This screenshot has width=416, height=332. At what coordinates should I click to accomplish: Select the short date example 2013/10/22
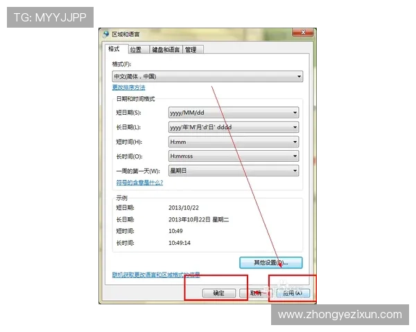click(x=184, y=207)
